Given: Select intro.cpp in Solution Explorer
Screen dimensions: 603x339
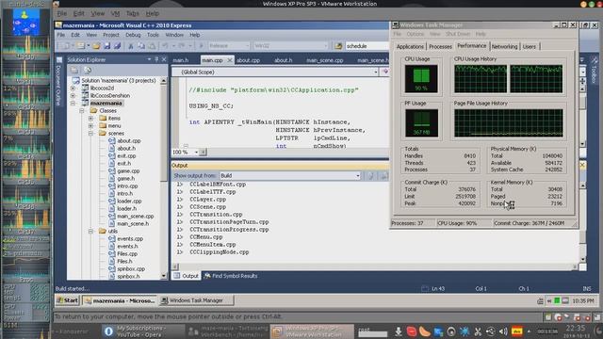Looking at the screenshot, I should coord(127,186).
